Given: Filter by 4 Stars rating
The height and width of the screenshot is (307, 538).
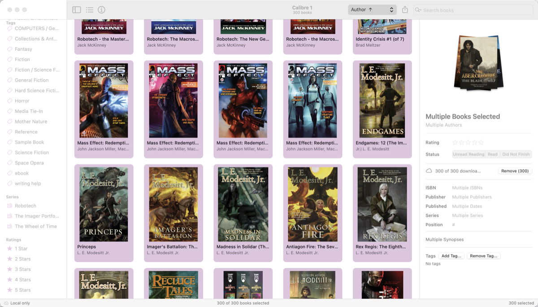Looking at the screenshot, I should tap(23, 279).
